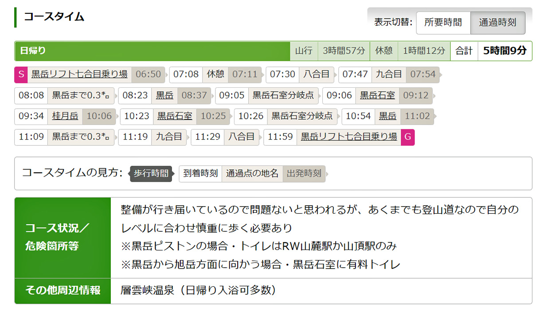This screenshot has height=312, width=543.
Task: Click 黒岳石室分岐点 waypoint at 09:05
Action: [283, 95]
